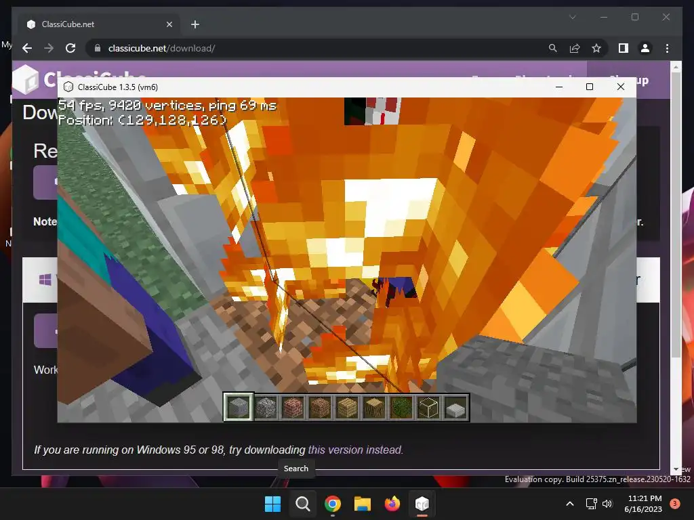Open volume control in system tray
694x520 pixels.
pos(607,504)
